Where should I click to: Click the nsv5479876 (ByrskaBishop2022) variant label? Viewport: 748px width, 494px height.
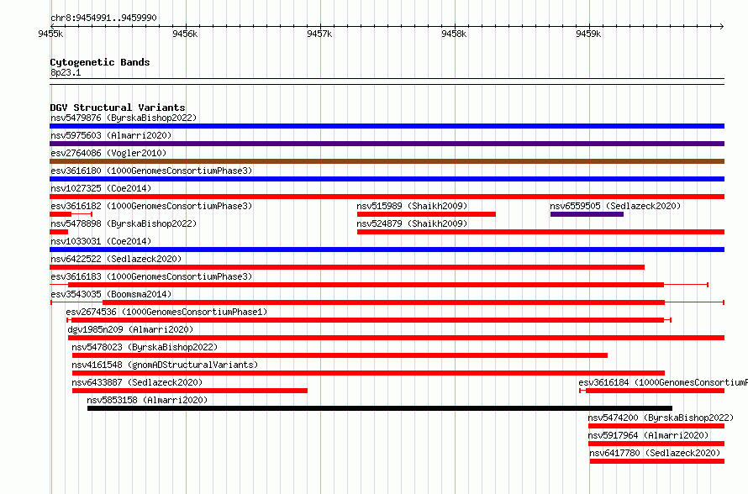click(x=124, y=118)
